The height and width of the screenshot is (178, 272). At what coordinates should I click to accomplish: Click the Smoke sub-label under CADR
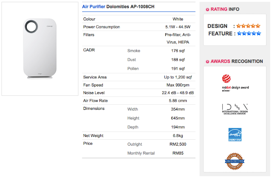pyautogui.click(x=133, y=51)
